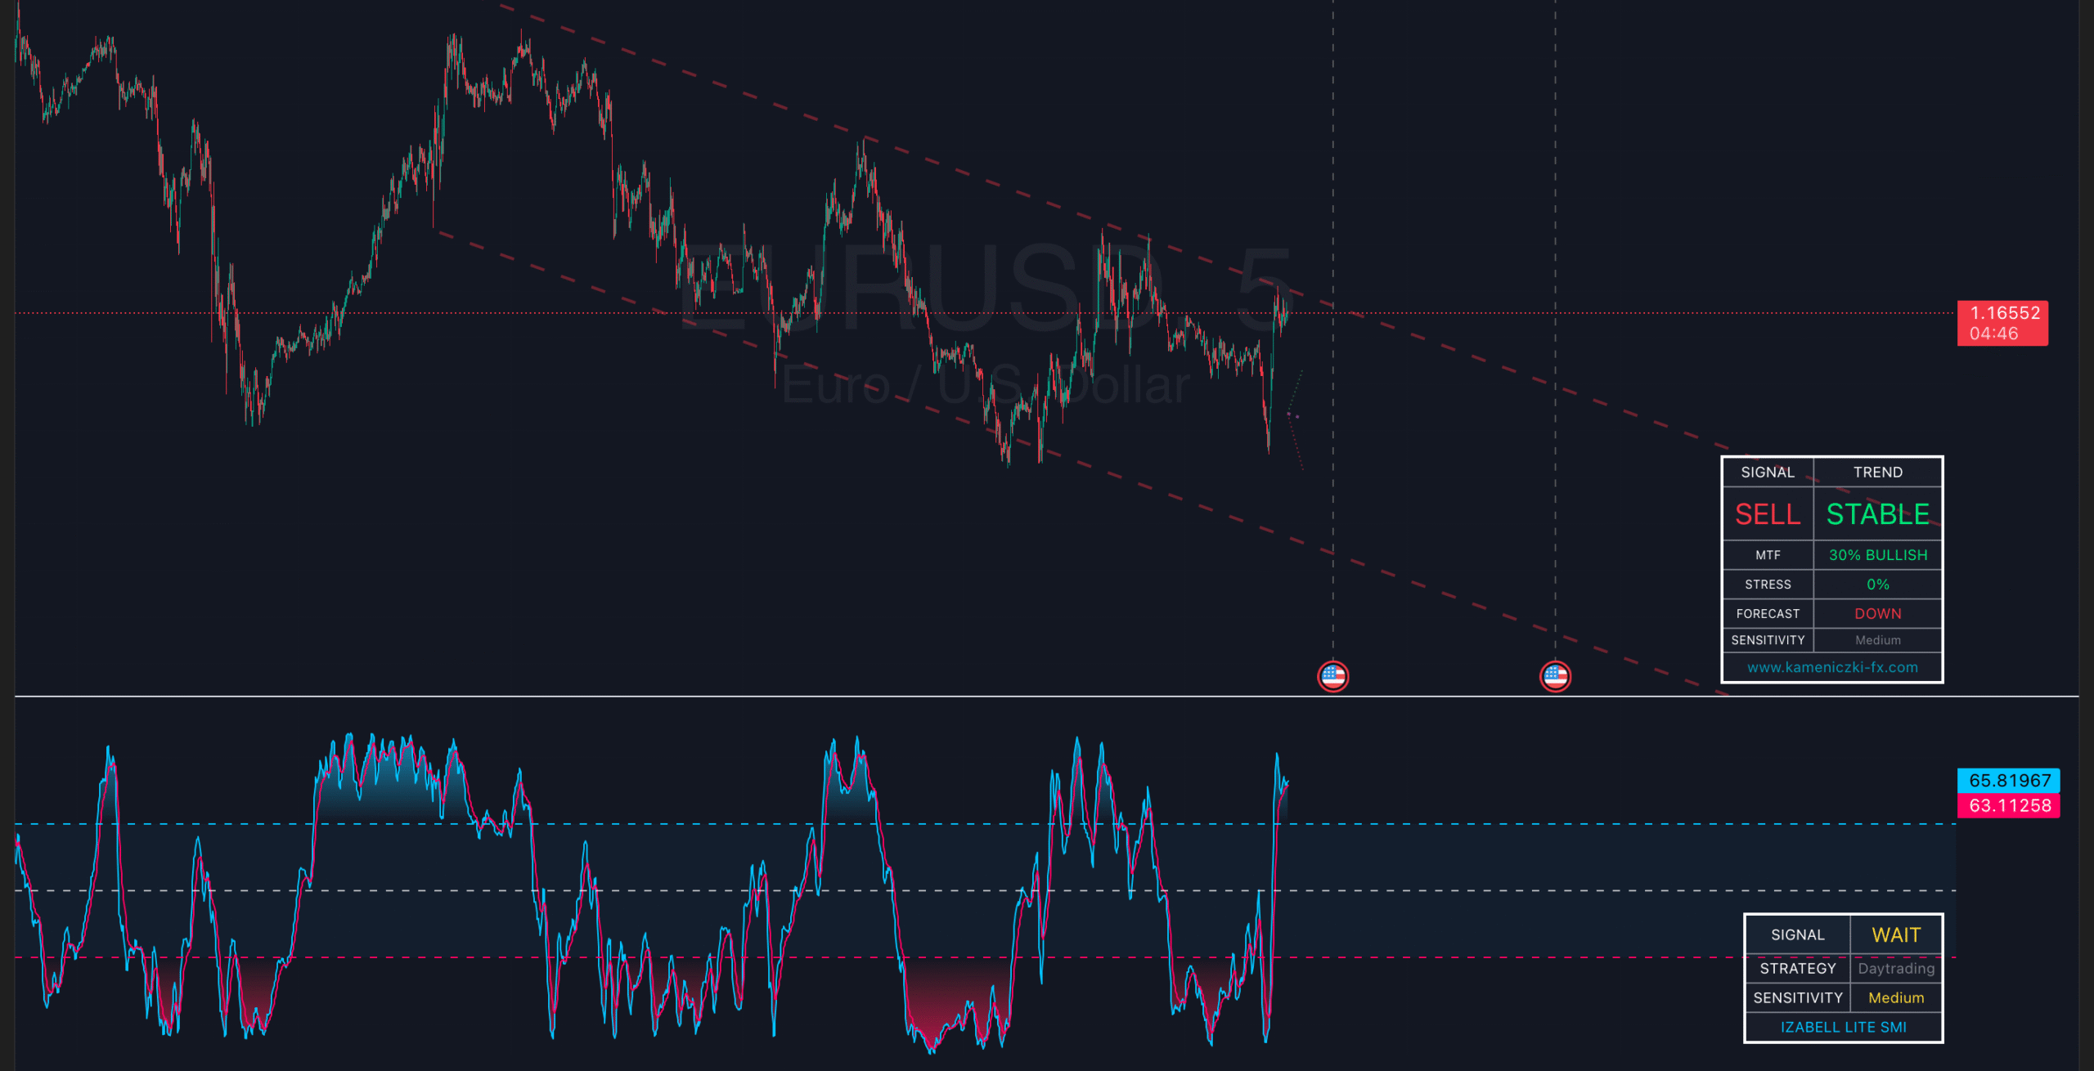Open the www.kameniczki-fx.com link
Image resolution: width=2094 pixels, height=1071 pixels.
click(1832, 667)
